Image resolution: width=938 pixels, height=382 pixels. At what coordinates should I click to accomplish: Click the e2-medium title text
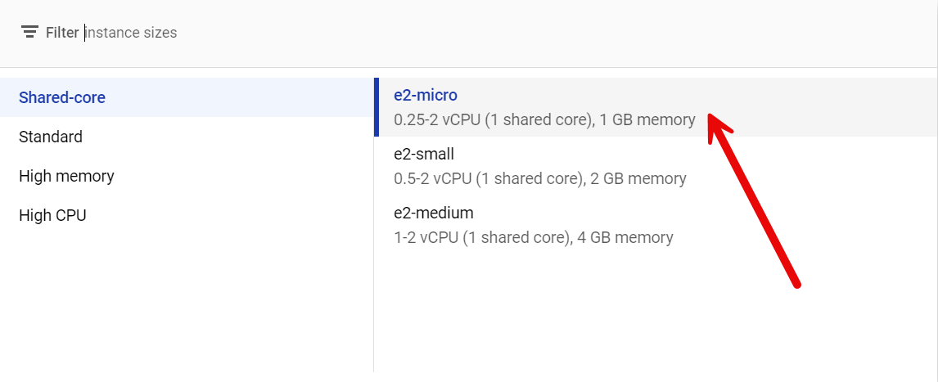(434, 213)
